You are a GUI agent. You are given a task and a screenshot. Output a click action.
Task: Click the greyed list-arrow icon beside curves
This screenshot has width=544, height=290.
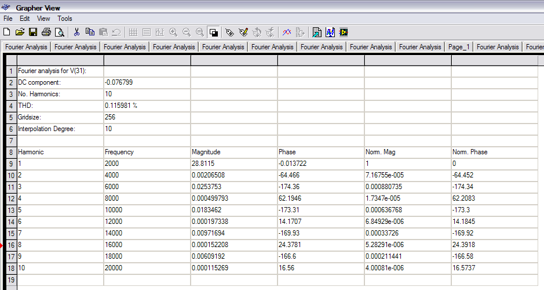click(300, 32)
